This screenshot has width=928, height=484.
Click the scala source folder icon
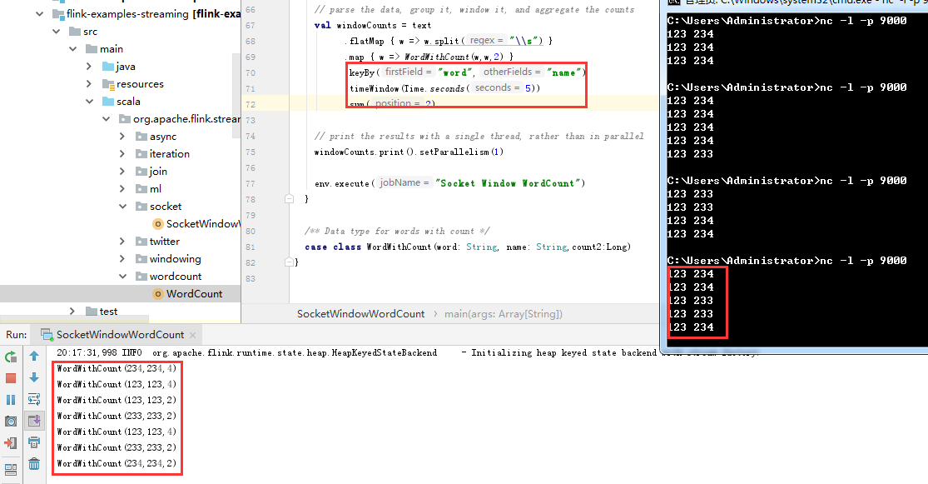coord(107,102)
